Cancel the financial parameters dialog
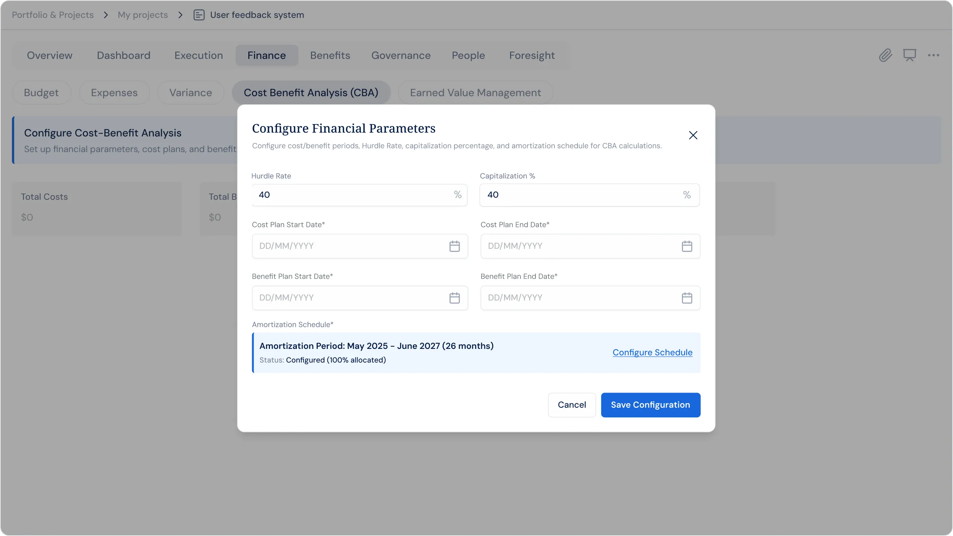The width and height of the screenshot is (953, 536). (572, 405)
